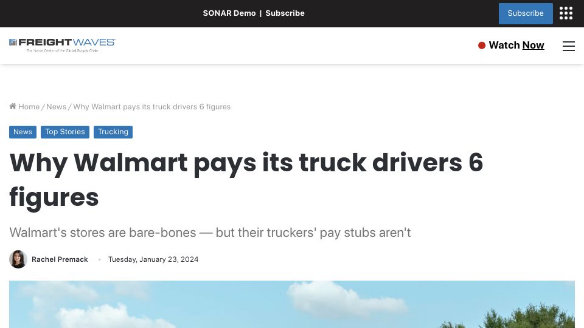Select the Top Stories category tag
584x328 pixels.
coord(65,132)
